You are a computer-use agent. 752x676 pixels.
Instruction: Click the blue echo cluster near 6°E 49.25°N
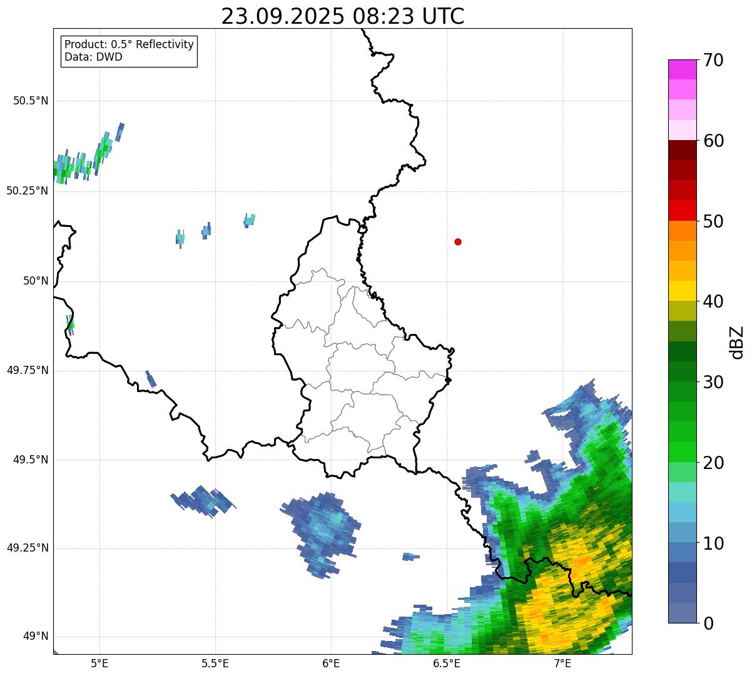pyautogui.click(x=322, y=533)
